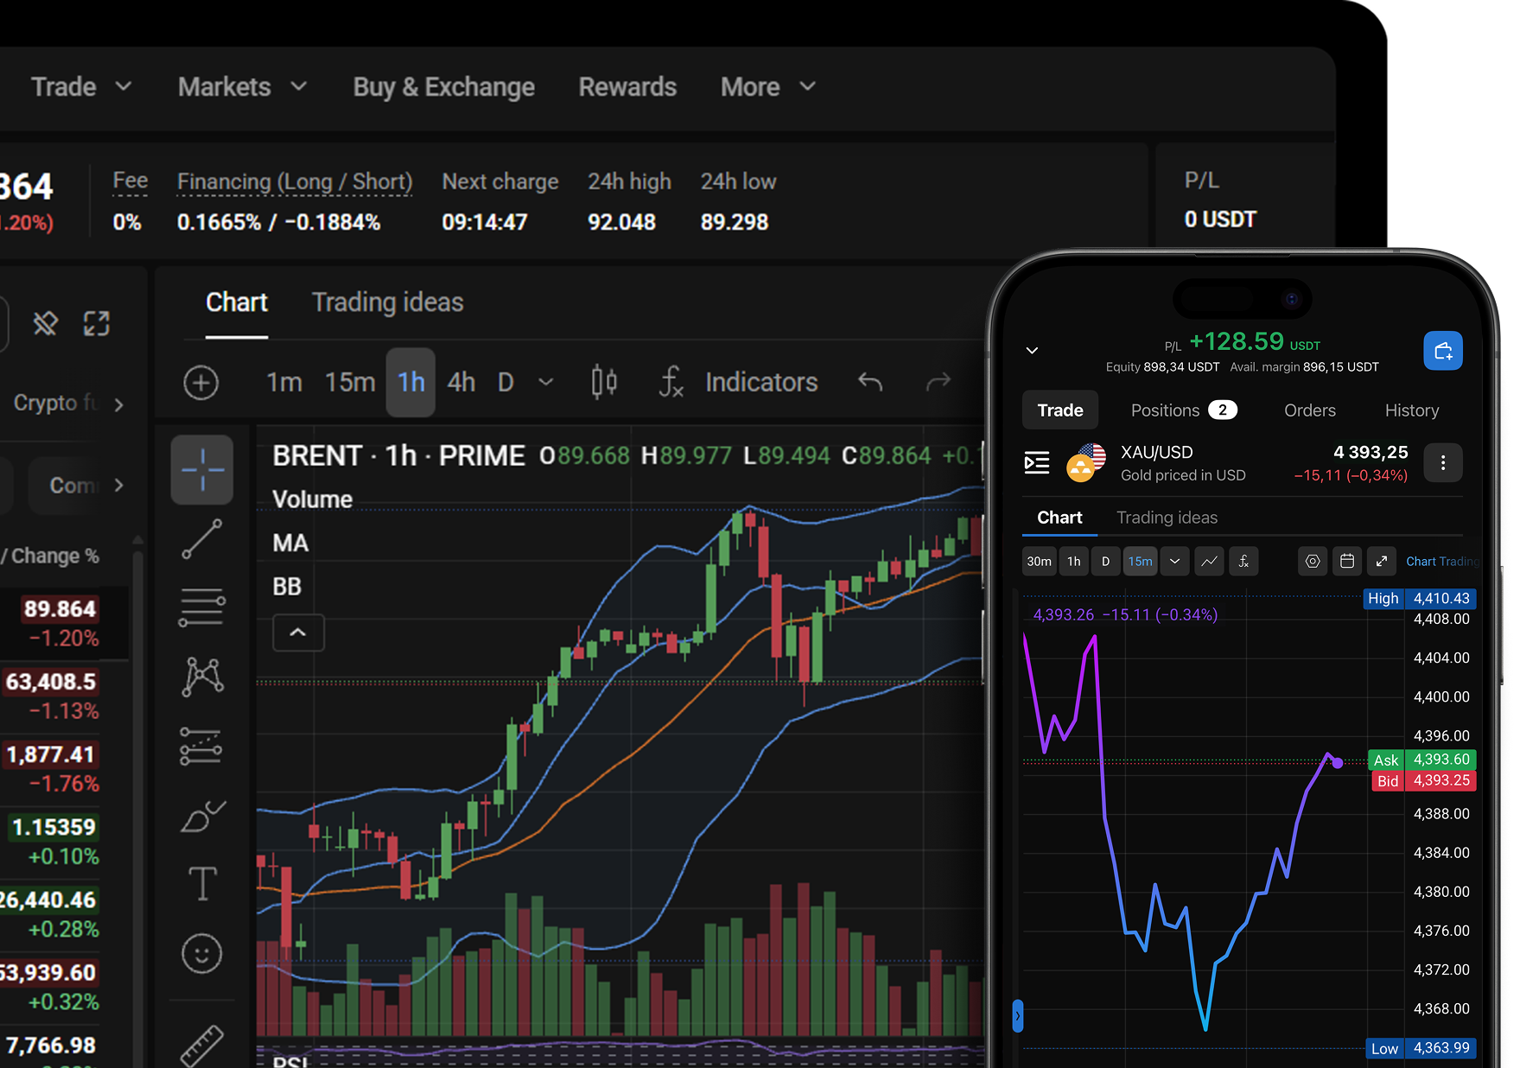The image size is (1539, 1068).
Task: Click the watchlist vertical scrollbar
Action: click(x=137, y=804)
